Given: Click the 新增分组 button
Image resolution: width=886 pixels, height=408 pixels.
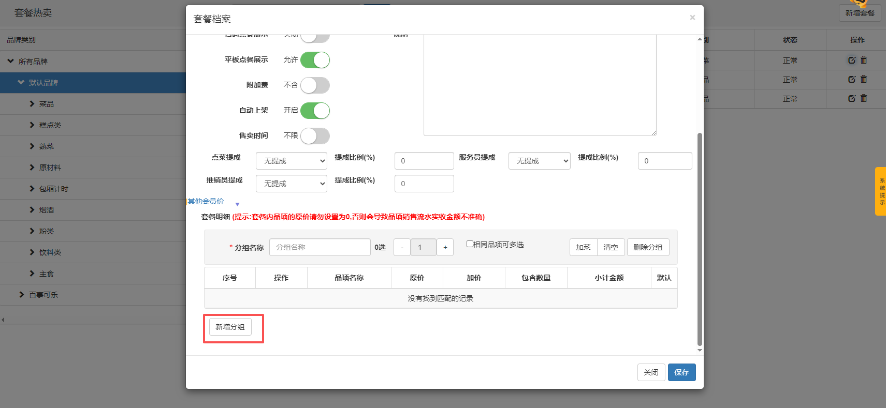Looking at the screenshot, I should [x=230, y=327].
